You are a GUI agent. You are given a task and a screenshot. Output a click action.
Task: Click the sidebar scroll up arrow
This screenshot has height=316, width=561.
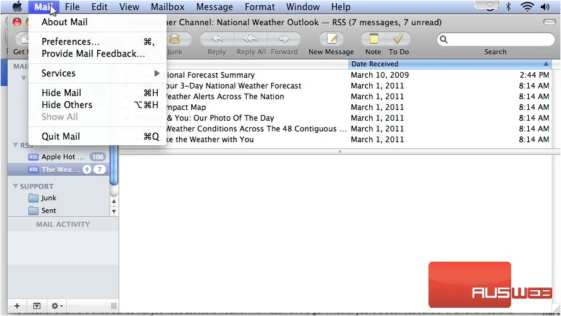pos(114,202)
